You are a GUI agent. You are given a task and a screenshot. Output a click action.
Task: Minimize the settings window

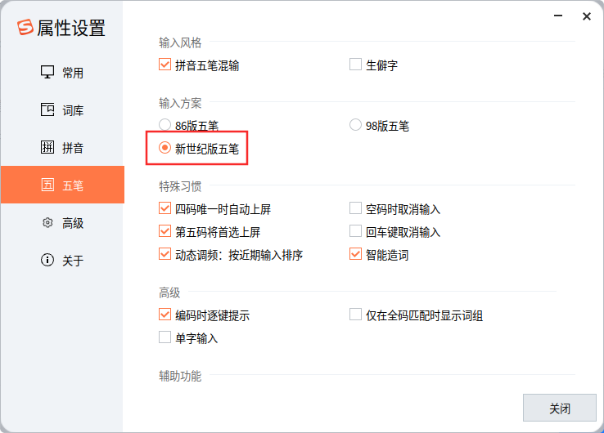coord(559,16)
